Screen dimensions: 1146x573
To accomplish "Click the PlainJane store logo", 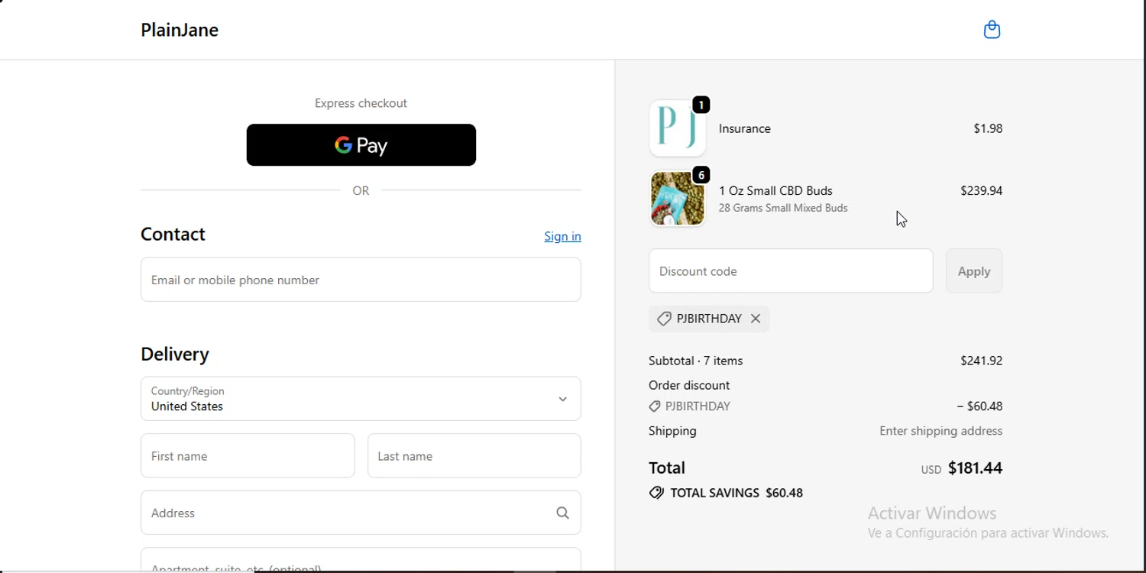I will (x=180, y=30).
